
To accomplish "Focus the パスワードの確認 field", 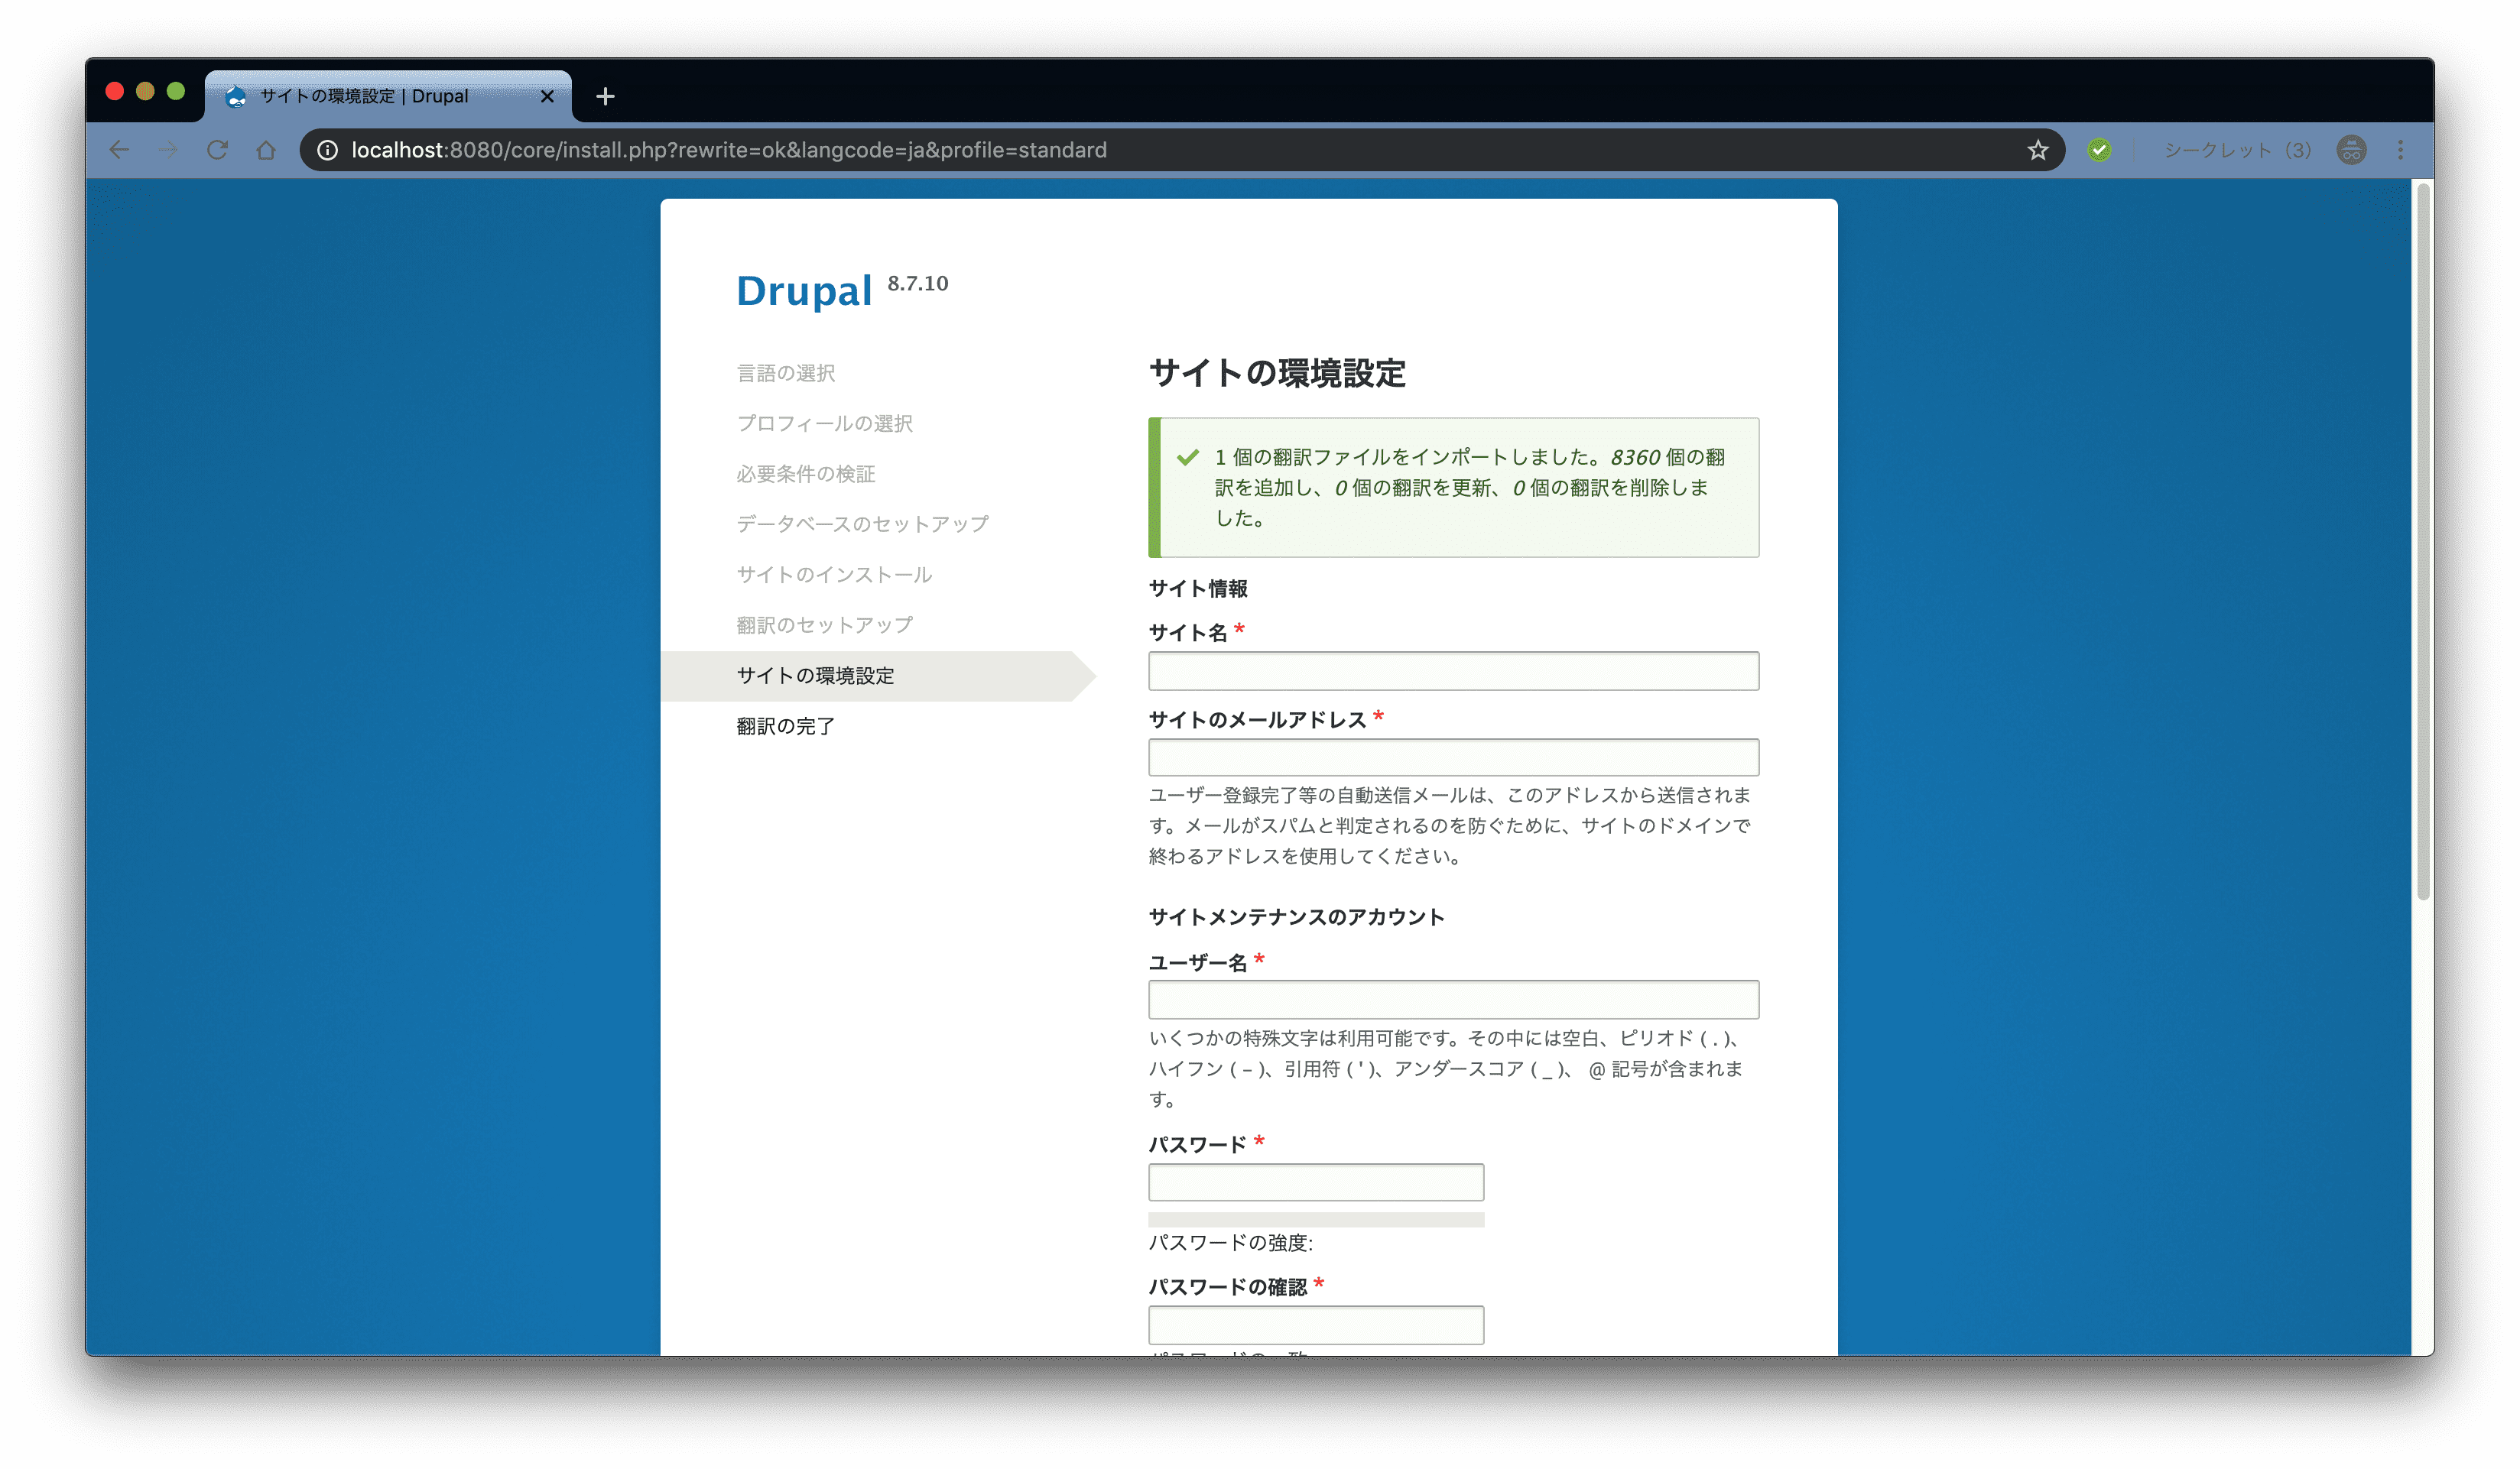I will (x=1315, y=1325).
